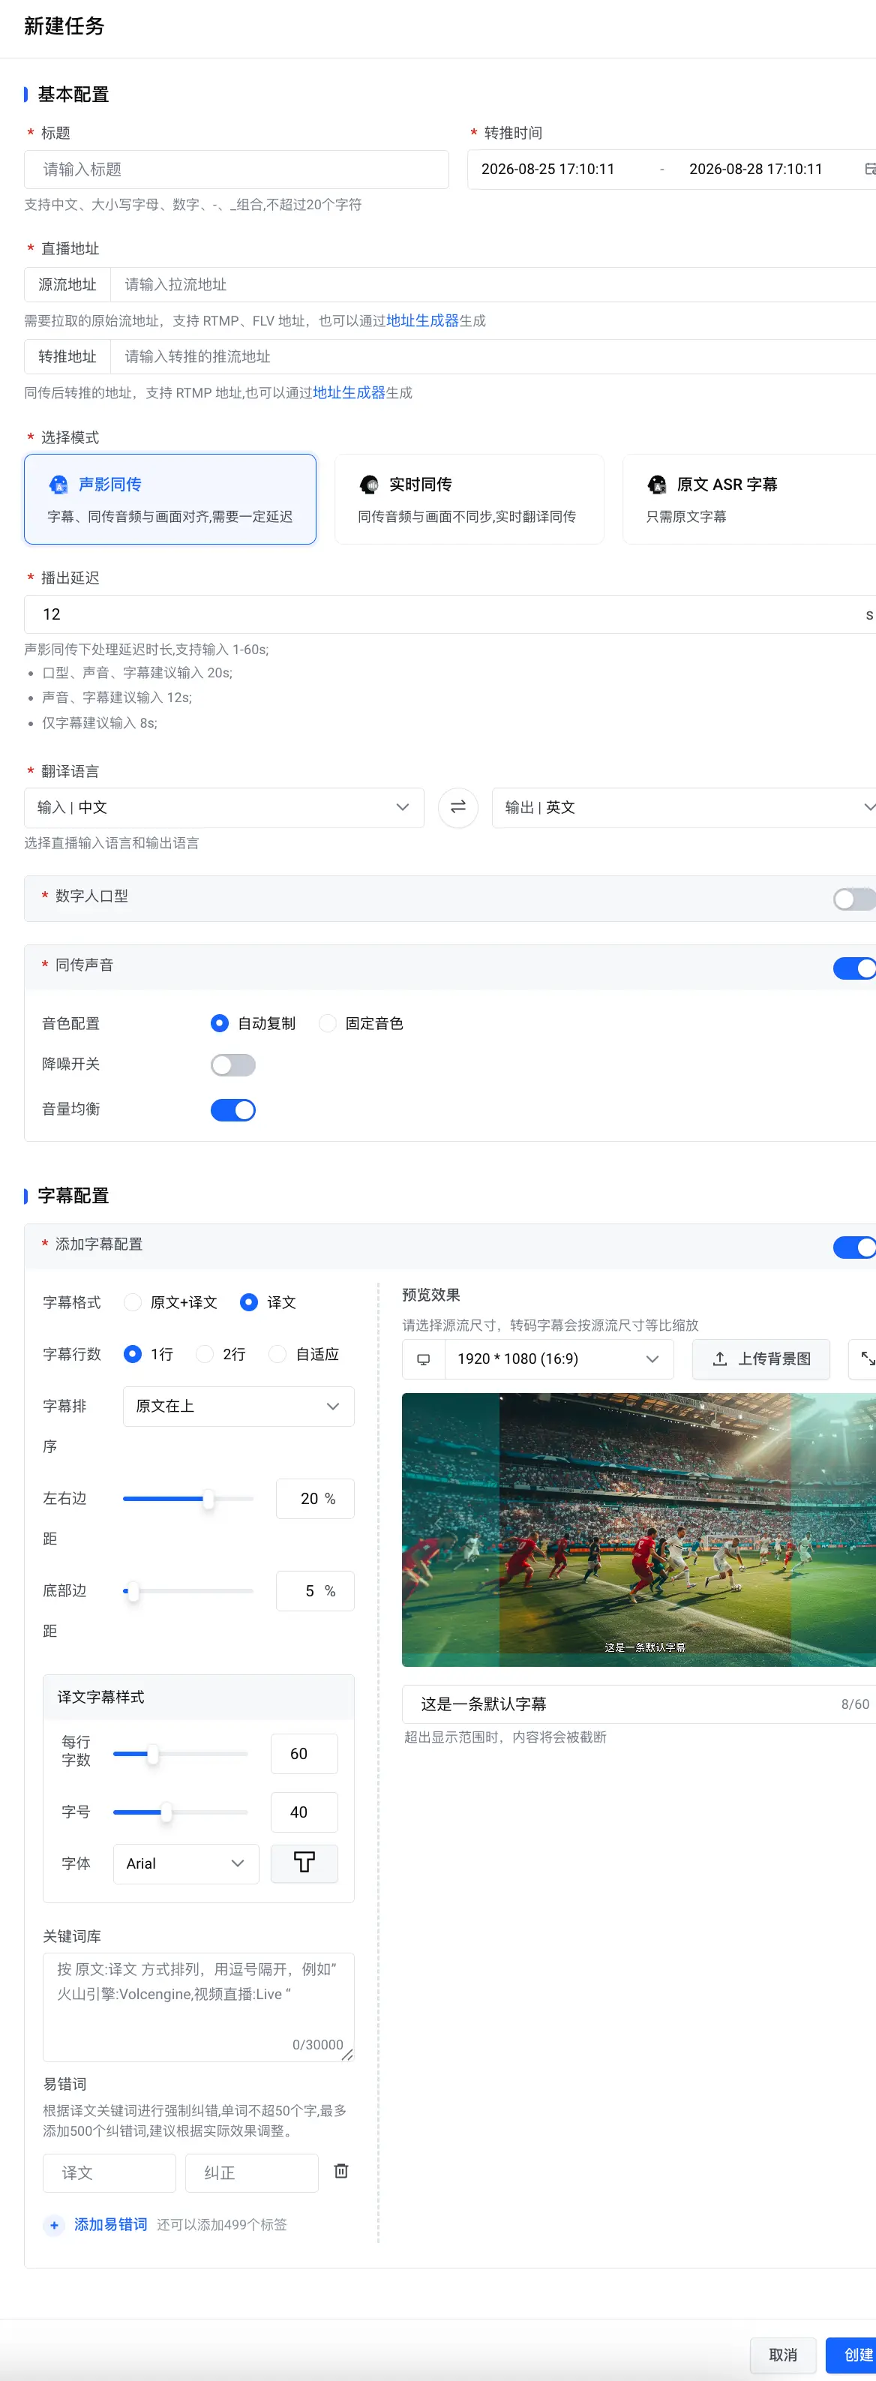Screen dimensions: 876x2381
Task: Open the 输入 | 中文 language dropdown
Action: click(223, 807)
